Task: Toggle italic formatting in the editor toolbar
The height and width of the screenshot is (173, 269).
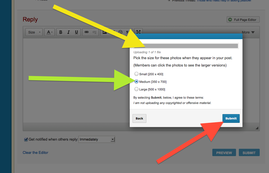Action: (69, 32)
